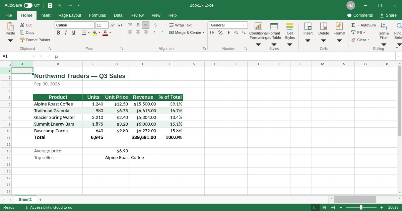Toggle the AutoSave switch
The image size is (402, 211).
pos(28,5)
